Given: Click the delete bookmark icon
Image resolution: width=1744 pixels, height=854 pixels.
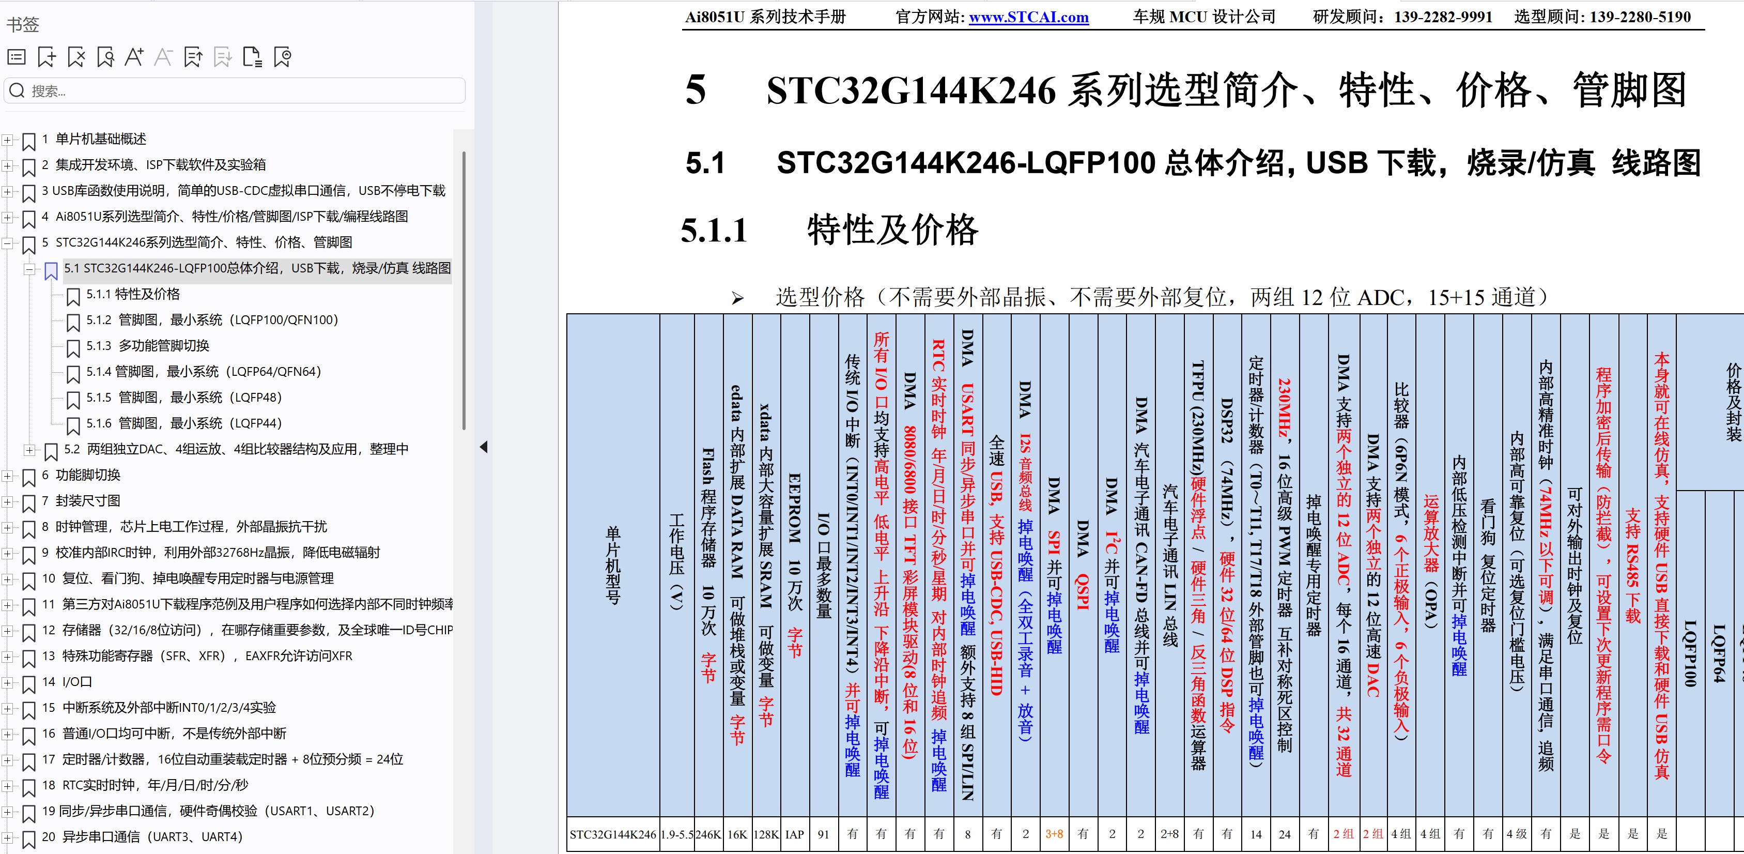Looking at the screenshot, I should click(76, 57).
